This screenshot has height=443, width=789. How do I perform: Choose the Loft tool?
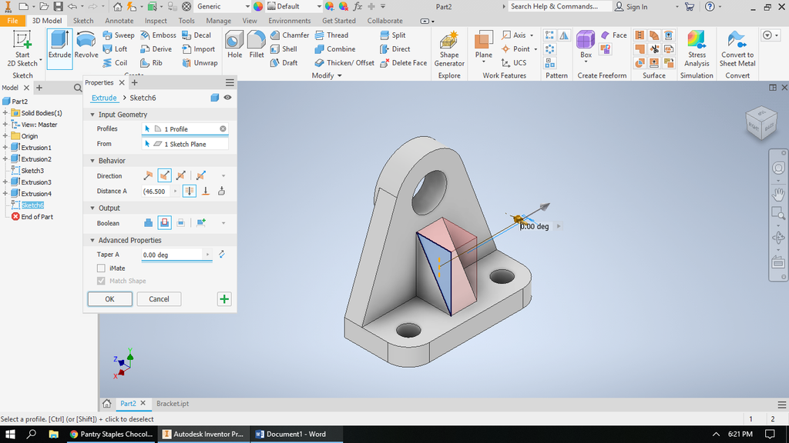click(115, 48)
